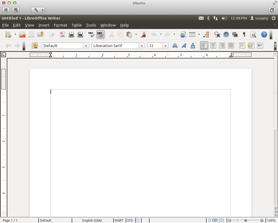Decrease Indent icon
The width and height of the screenshot is (278, 223).
click(260, 46)
